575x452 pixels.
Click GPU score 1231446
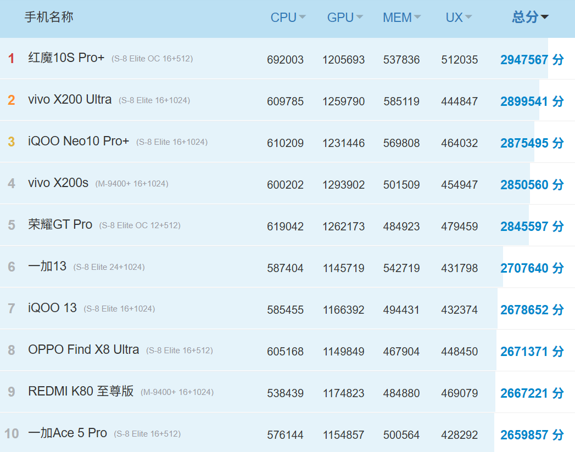(x=344, y=143)
